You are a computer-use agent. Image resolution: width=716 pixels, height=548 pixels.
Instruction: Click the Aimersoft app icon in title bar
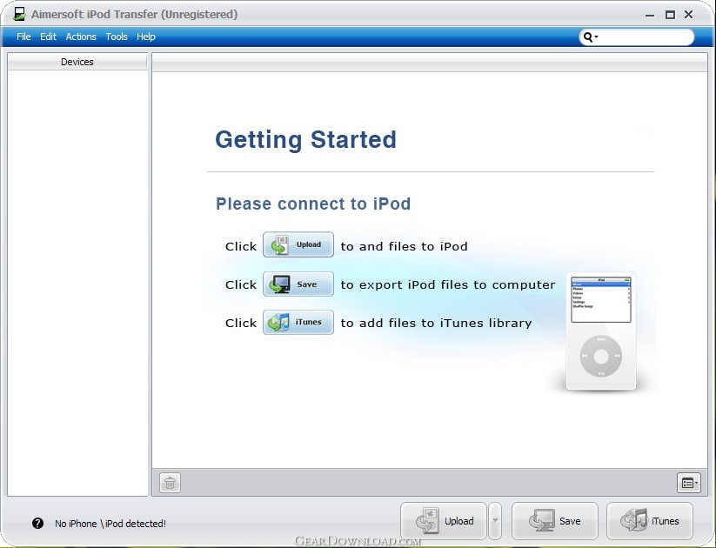(x=19, y=14)
